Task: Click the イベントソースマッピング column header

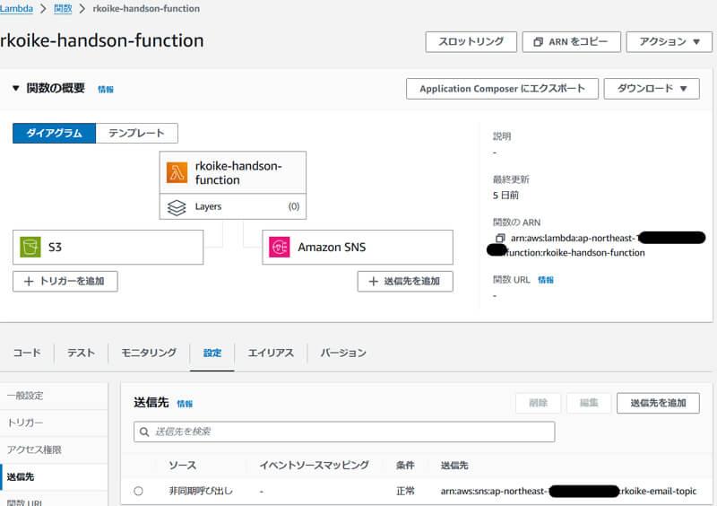Action: [315, 466]
